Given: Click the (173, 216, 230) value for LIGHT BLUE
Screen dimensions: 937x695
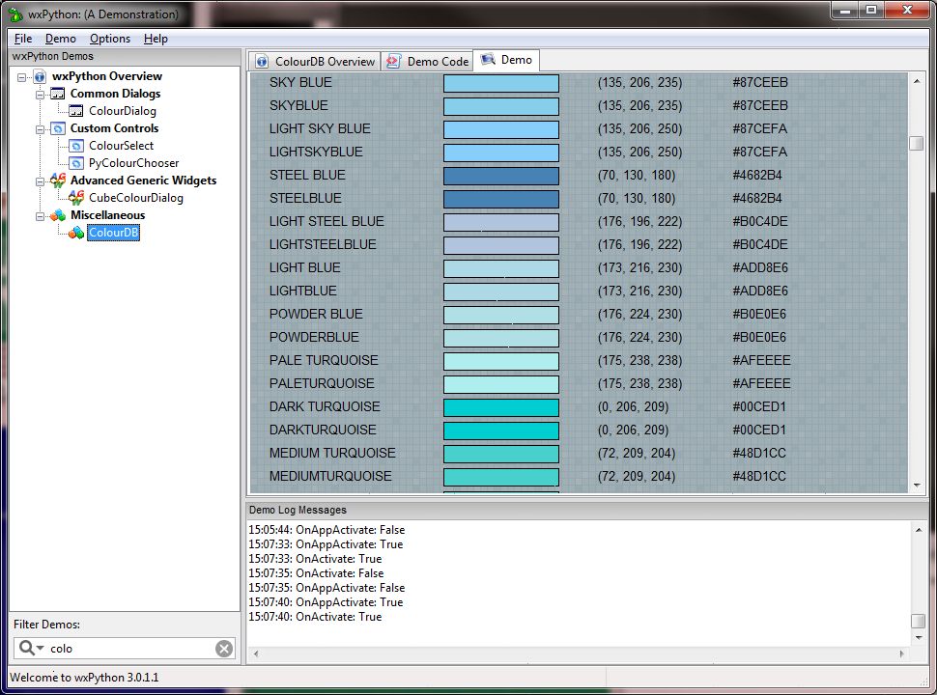Looking at the screenshot, I should 640,268.
